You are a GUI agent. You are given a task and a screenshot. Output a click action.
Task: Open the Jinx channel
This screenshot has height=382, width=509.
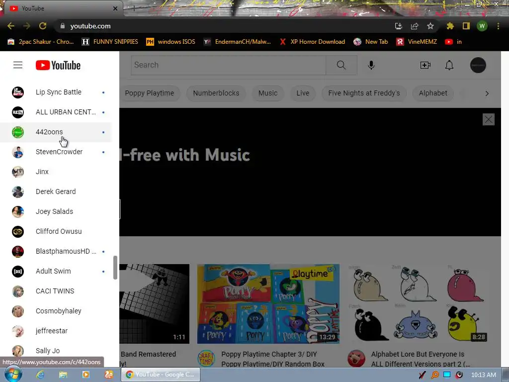coord(56,172)
